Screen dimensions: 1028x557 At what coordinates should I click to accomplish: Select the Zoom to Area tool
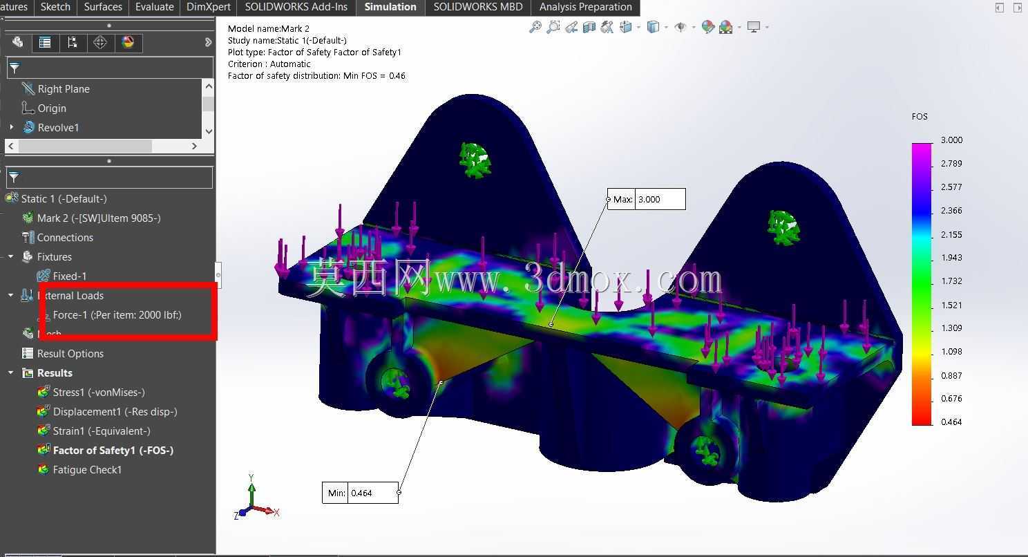[x=553, y=27]
